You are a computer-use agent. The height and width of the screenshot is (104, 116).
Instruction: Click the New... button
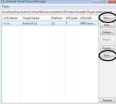coord(108,18)
